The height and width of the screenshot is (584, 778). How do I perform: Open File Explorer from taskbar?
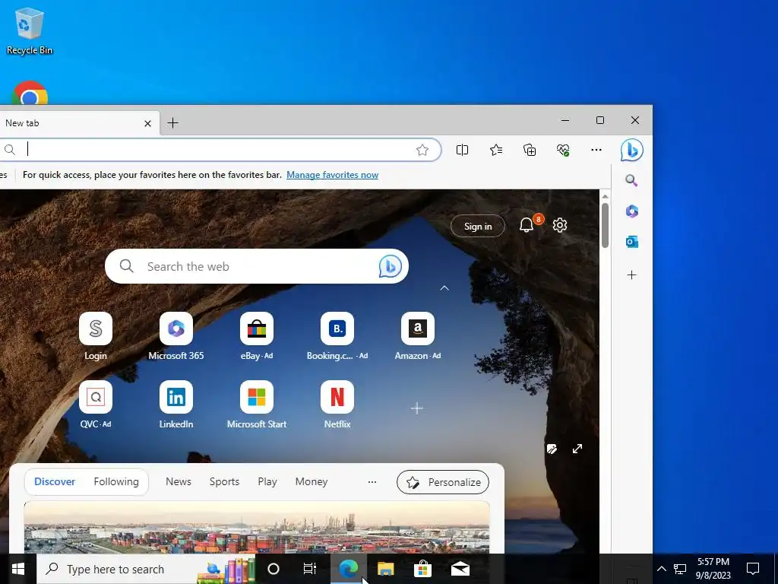tap(385, 569)
